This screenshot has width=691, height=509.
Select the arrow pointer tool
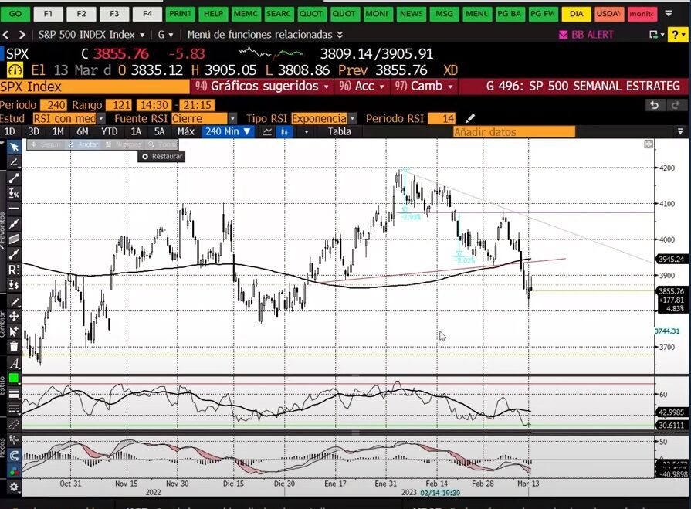[x=14, y=147]
